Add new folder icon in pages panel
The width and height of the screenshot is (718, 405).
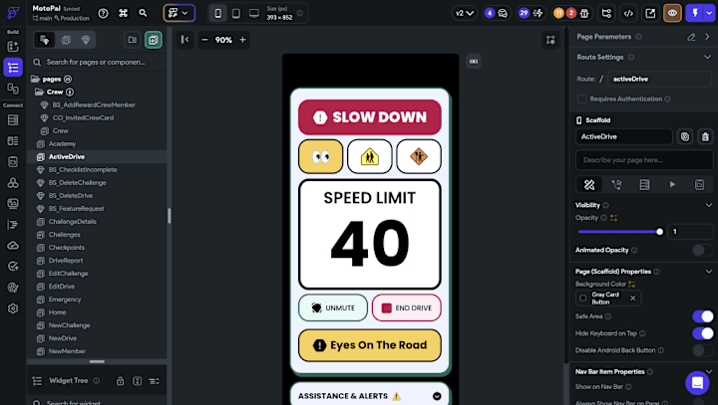(133, 40)
